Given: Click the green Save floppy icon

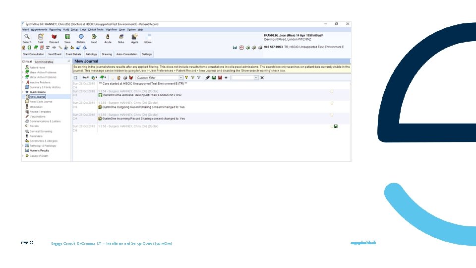Looking at the screenshot, I should coord(67,36).
